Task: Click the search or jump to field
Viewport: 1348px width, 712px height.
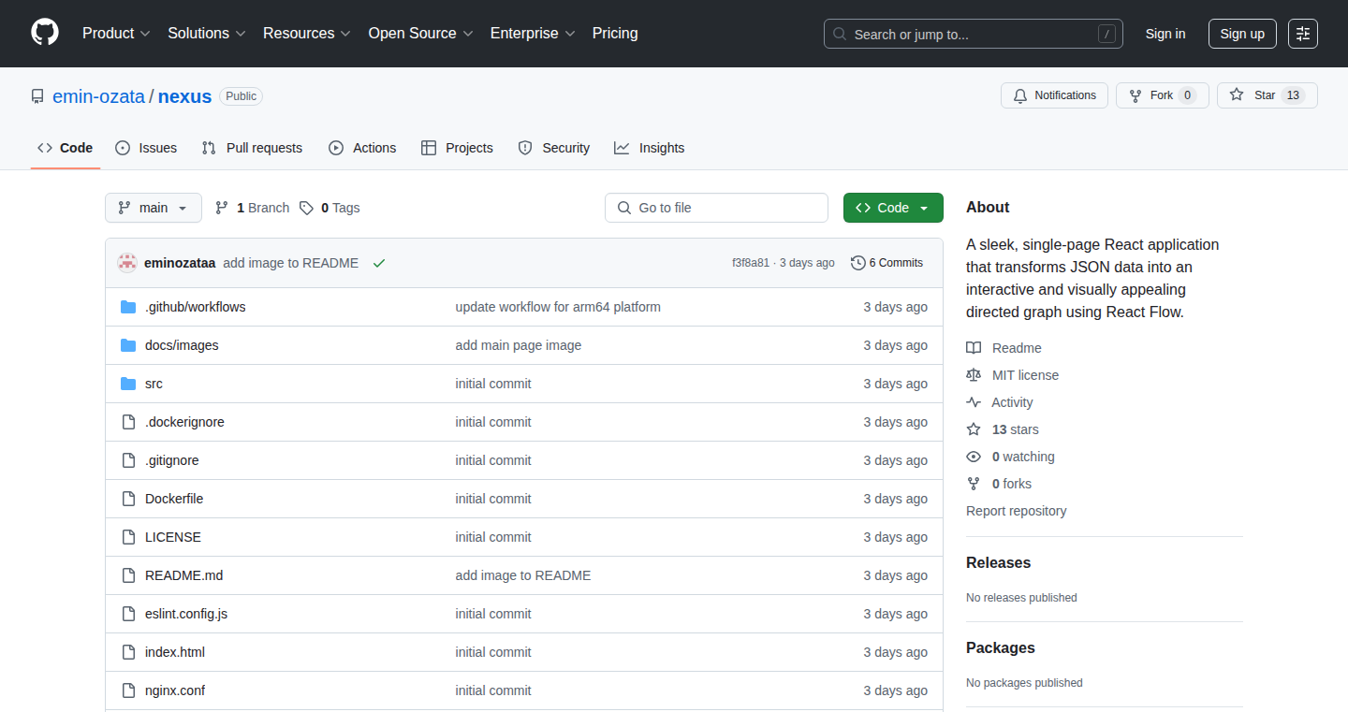Action: click(x=974, y=34)
